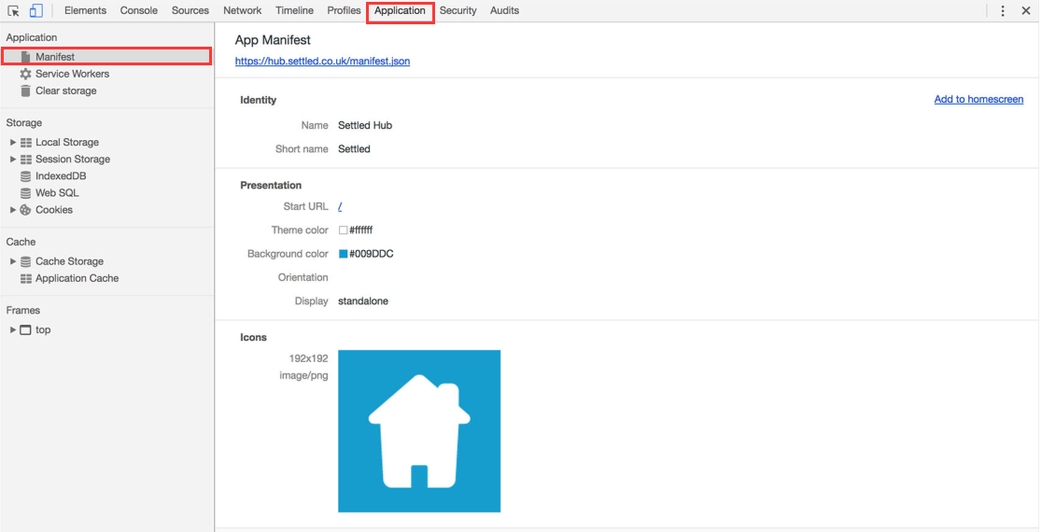Click the Application Cache grid icon
Viewport: 1042px width, 532px height.
(x=26, y=278)
